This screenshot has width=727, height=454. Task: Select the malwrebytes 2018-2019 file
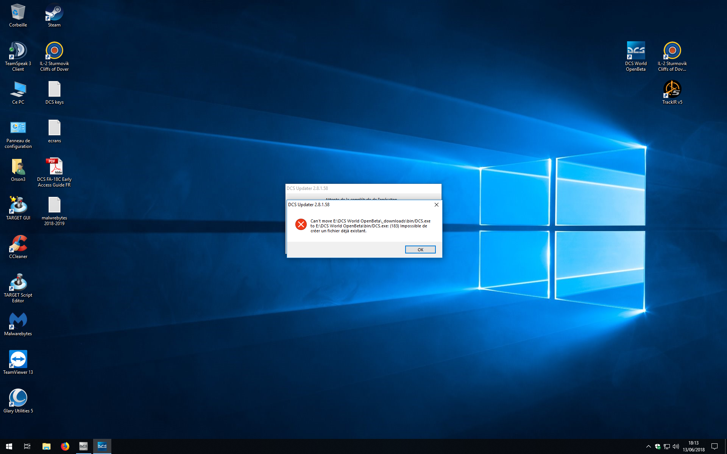point(55,211)
